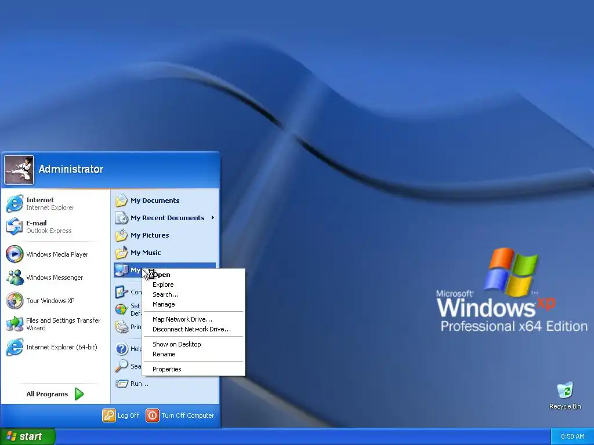This screenshot has width=594, height=445.
Task: Open Internet Explorer icon in Start menu
Action: point(15,203)
